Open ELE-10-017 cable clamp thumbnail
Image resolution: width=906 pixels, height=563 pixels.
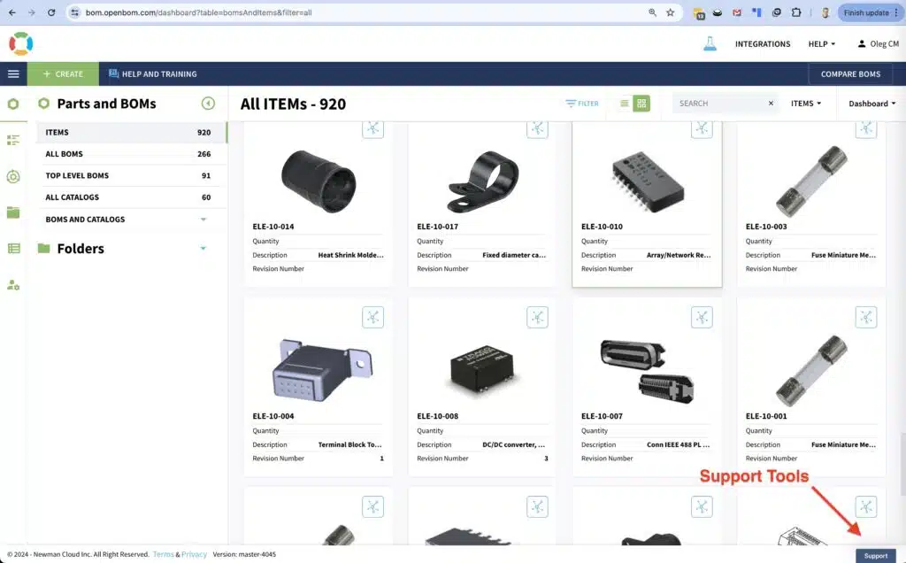tap(483, 181)
